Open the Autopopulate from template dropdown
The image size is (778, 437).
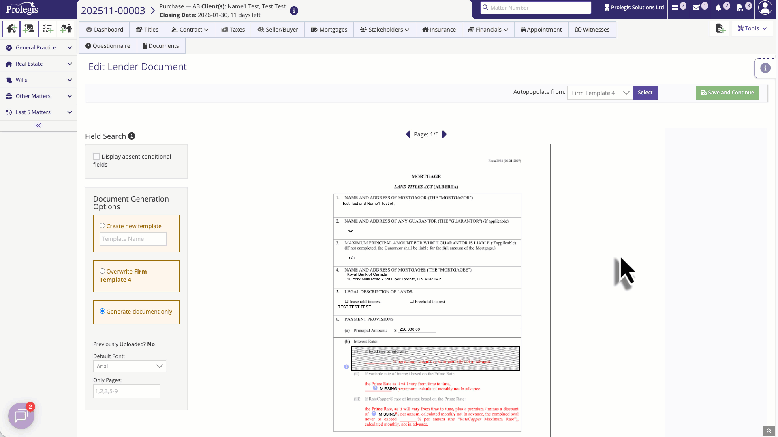click(600, 93)
